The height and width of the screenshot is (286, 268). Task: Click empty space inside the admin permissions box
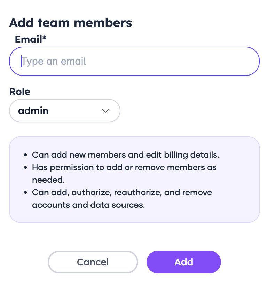point(209,212)
